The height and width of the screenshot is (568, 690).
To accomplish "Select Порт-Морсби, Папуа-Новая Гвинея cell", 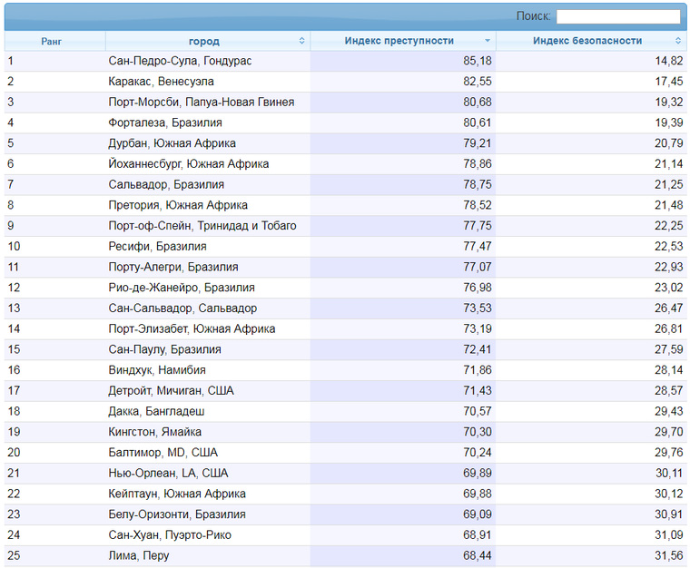I will point(208,103).
